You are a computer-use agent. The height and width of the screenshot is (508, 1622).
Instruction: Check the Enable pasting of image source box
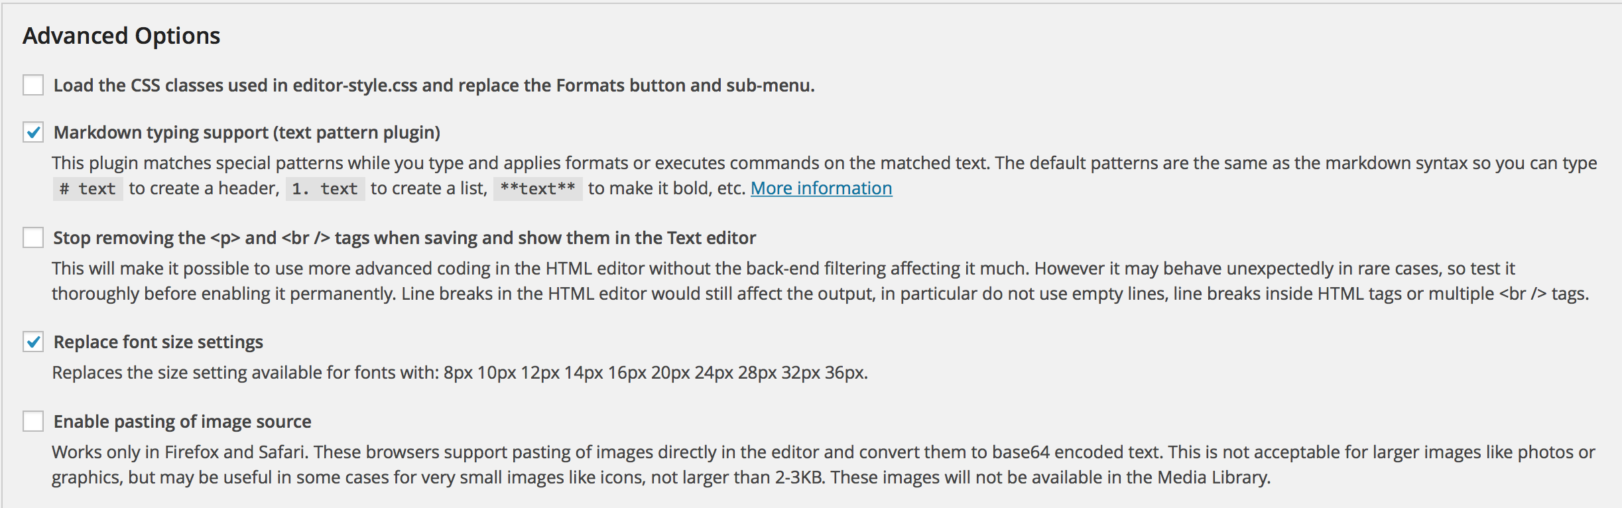[33, 422]
